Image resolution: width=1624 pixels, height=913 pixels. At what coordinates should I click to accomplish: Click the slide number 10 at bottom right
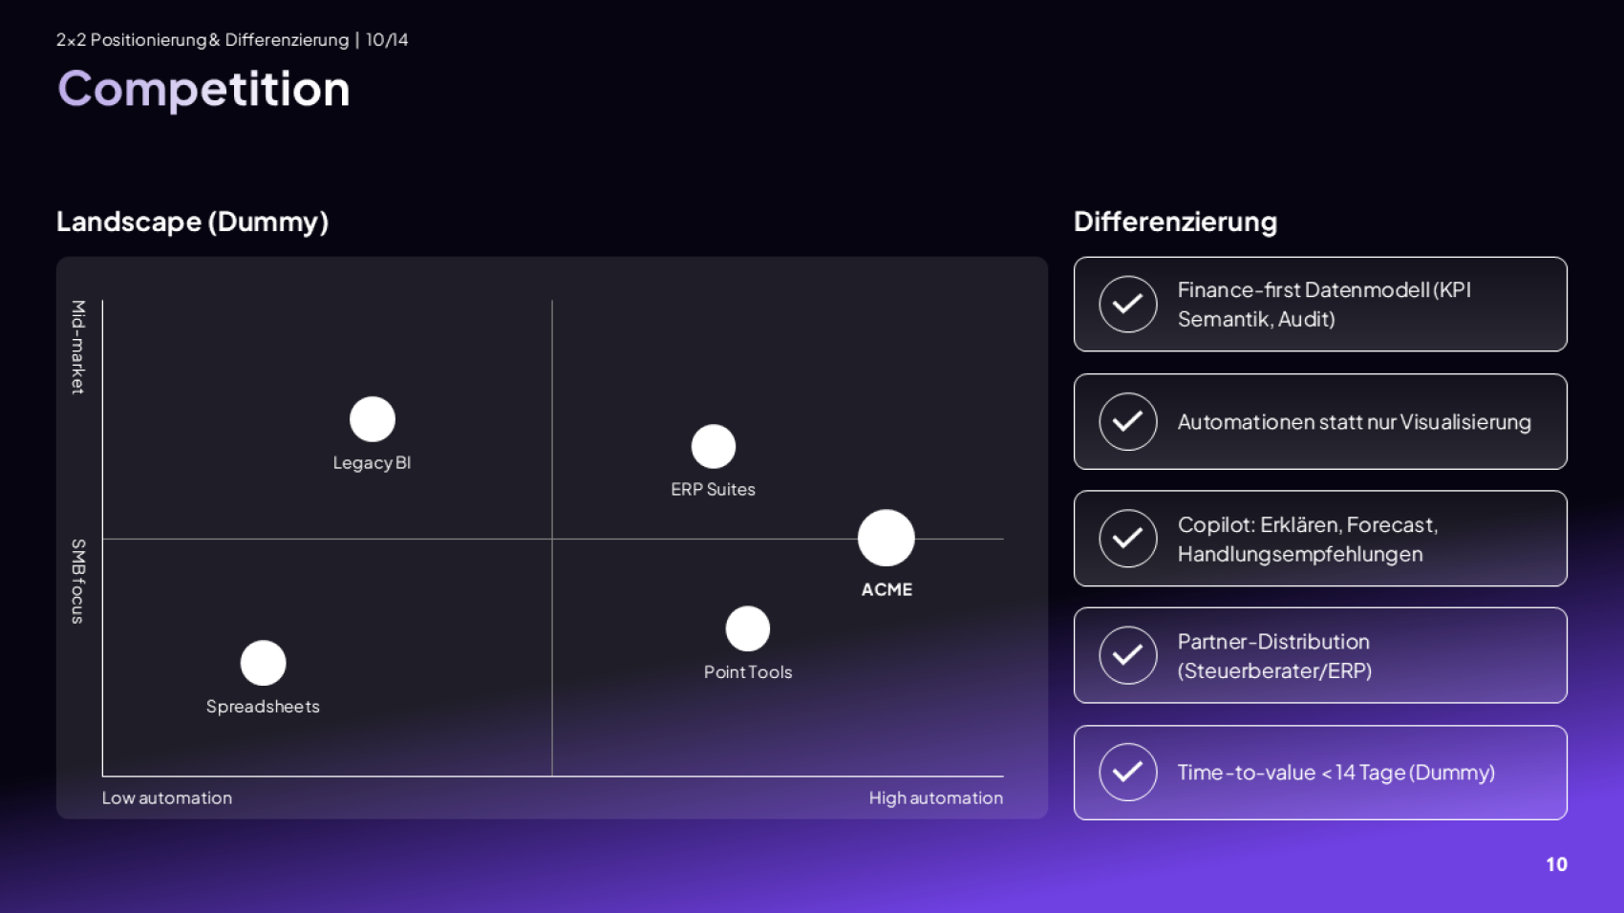click(1556, 864)
